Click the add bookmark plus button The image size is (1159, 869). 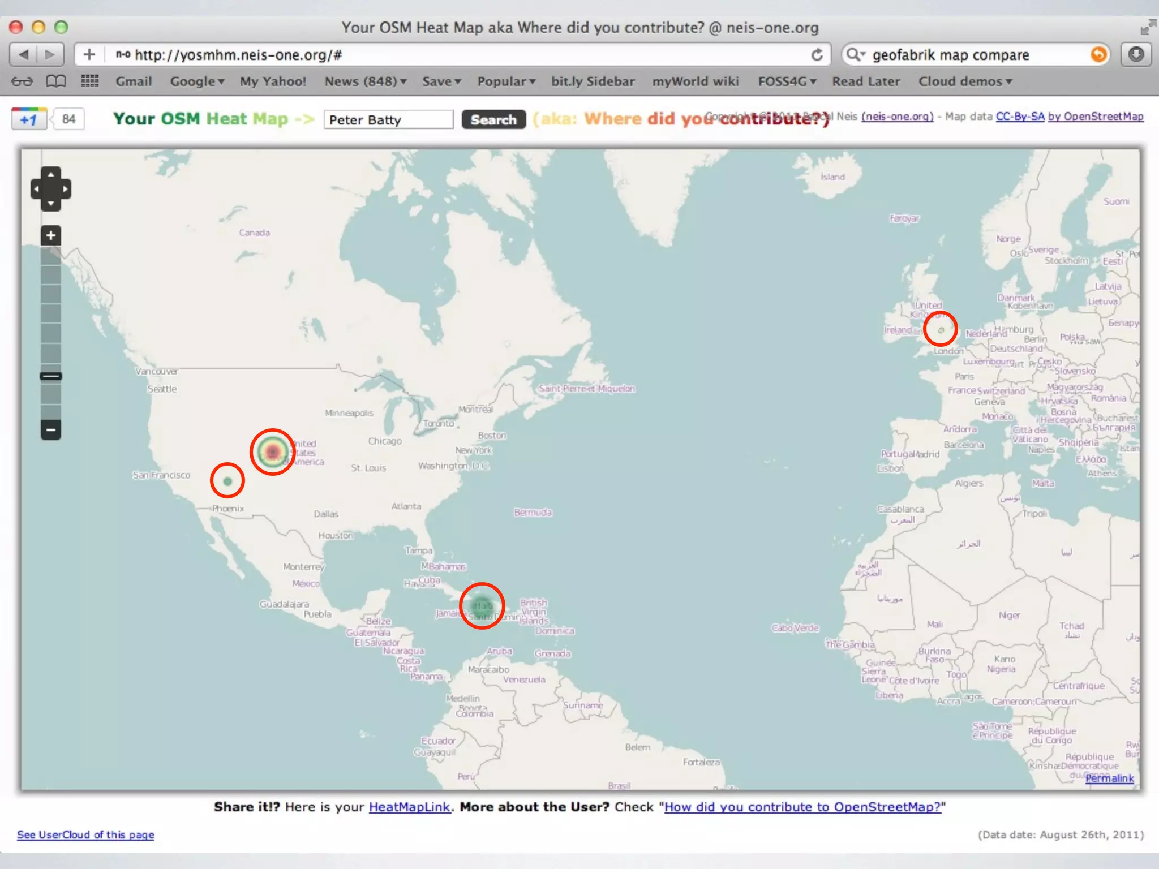click(x=89, y=55)
